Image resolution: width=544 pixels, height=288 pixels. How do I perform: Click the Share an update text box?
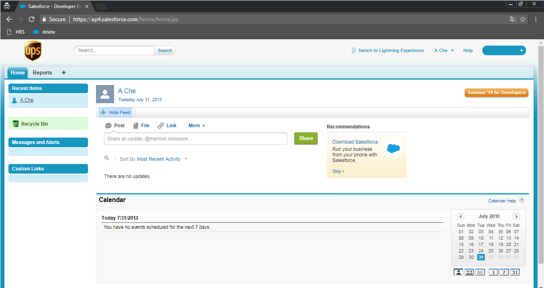196,139
